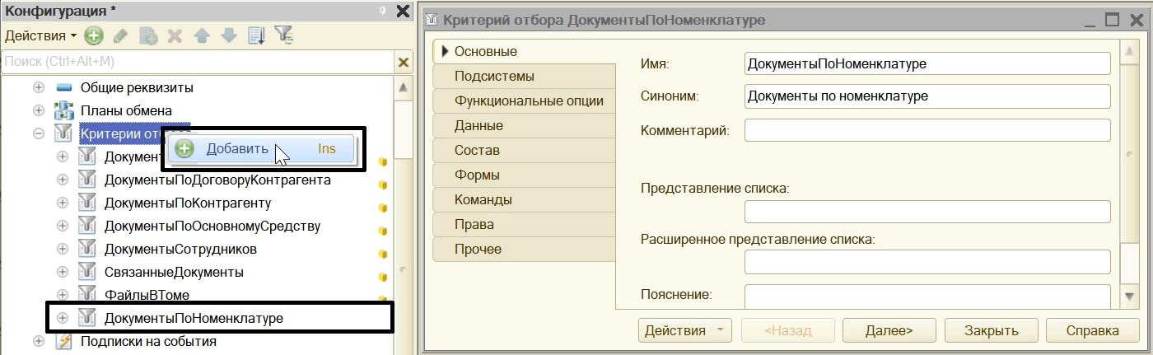Viewport: 1153px width, 355px height.
Task: Click funnel icon of ДокументыПоКонтрагенту
Action: 87,203
